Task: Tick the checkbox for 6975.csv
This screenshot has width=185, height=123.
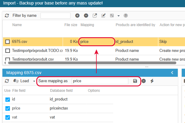Action: pos(7,42)
